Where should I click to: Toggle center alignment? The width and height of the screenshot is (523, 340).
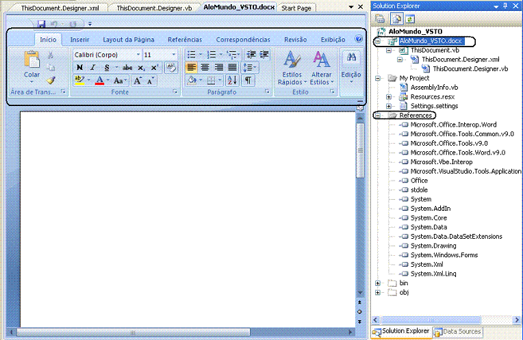205,67
